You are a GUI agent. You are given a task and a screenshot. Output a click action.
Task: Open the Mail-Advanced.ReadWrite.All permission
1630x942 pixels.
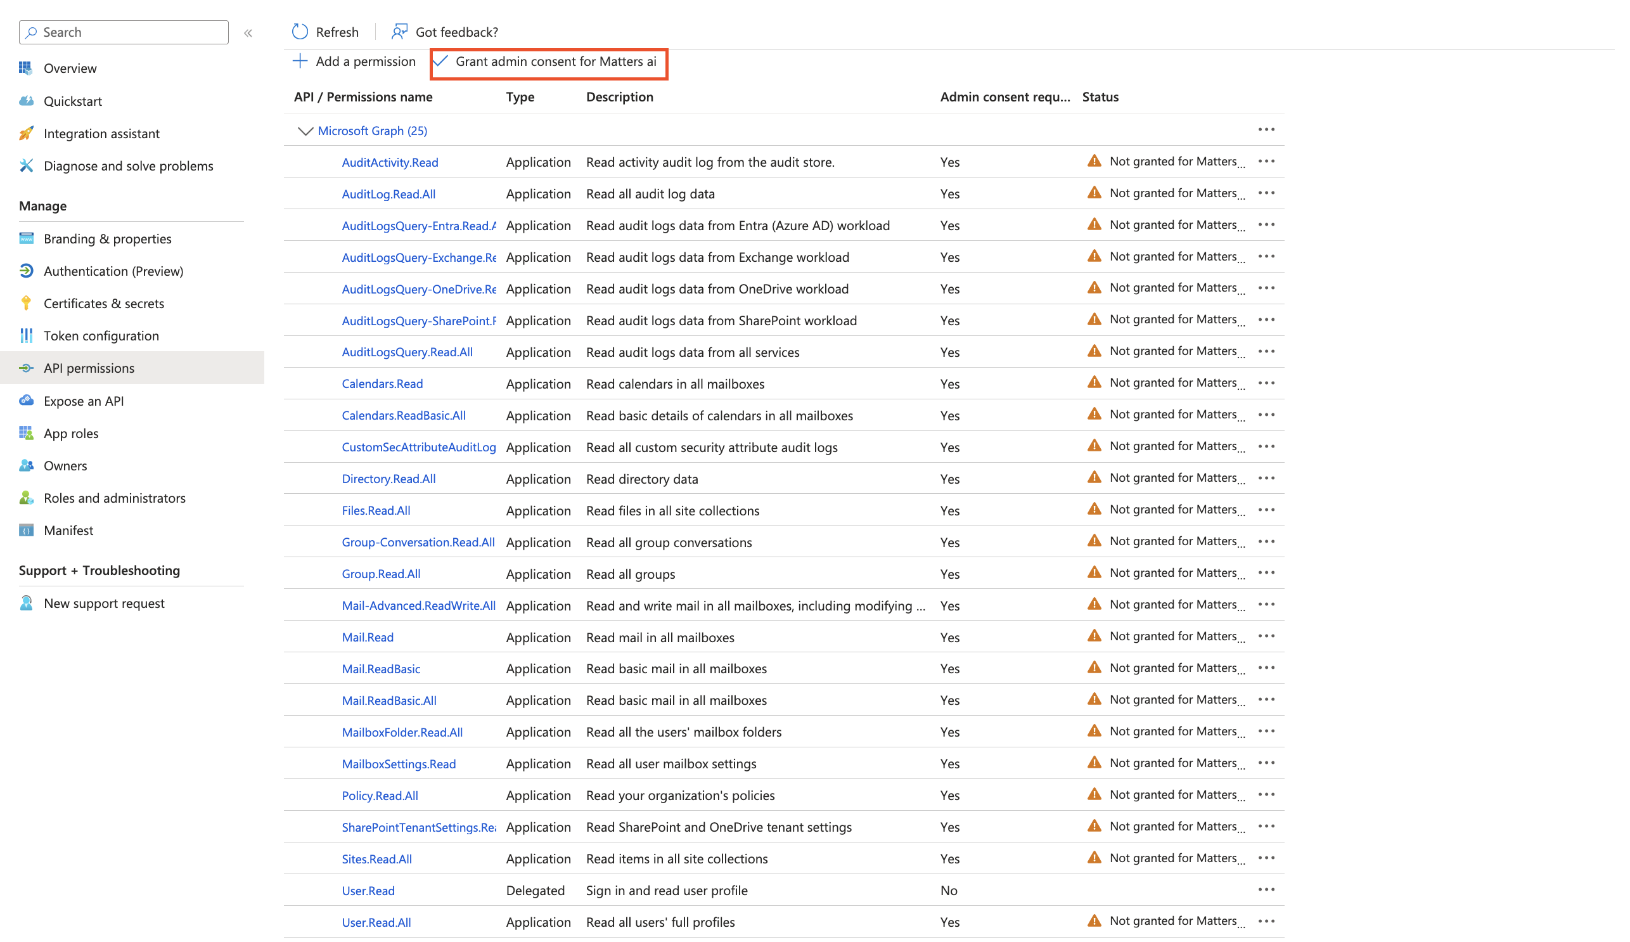pos(418,605)
